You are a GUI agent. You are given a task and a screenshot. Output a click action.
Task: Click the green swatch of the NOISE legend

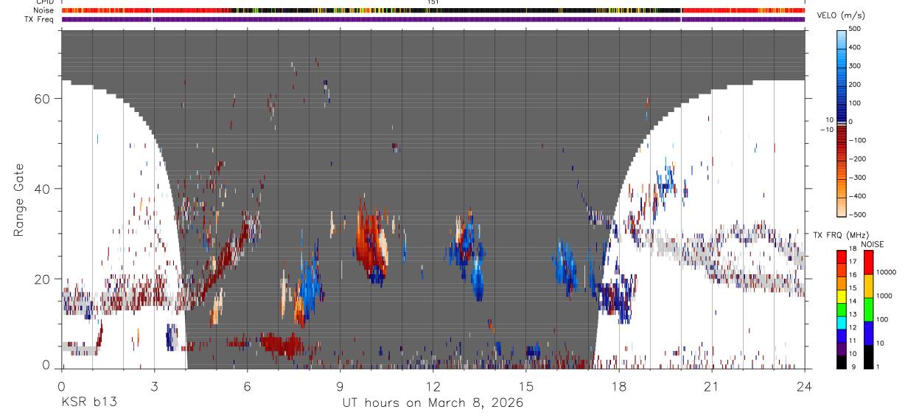click(x=869, y=309)
